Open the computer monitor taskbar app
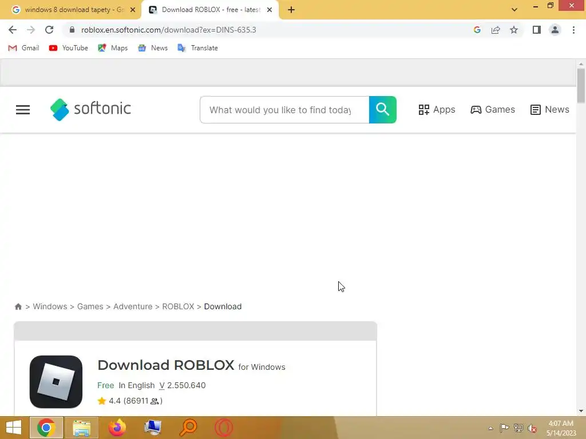Screen dimensions: 586x439 152,428
